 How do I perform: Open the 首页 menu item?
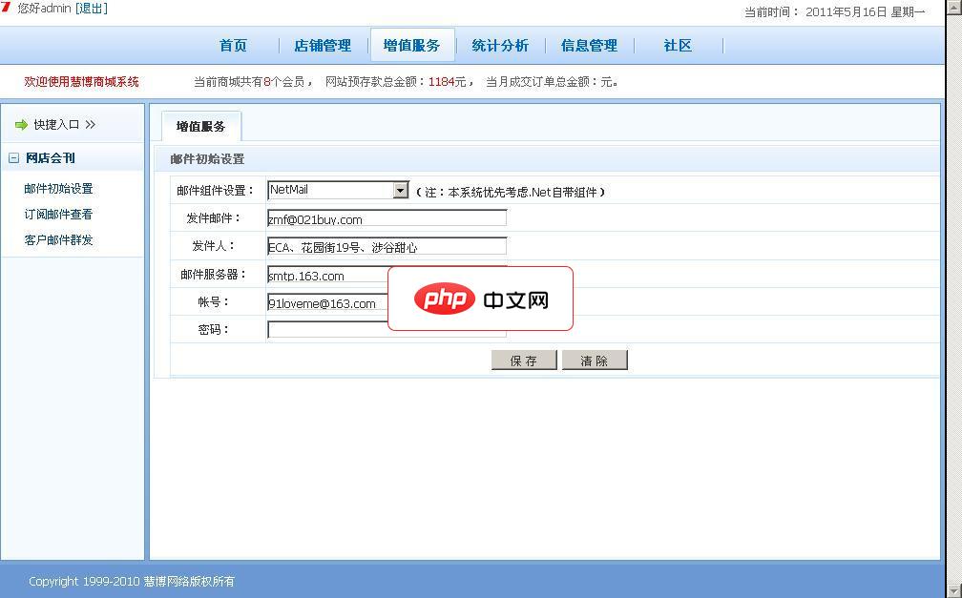click(x=233, y=45)
